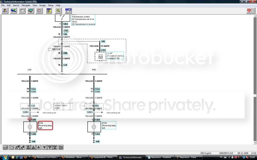Click the large down triangle page-down icon
Screen dimensions: 257x160
[50, 147]
